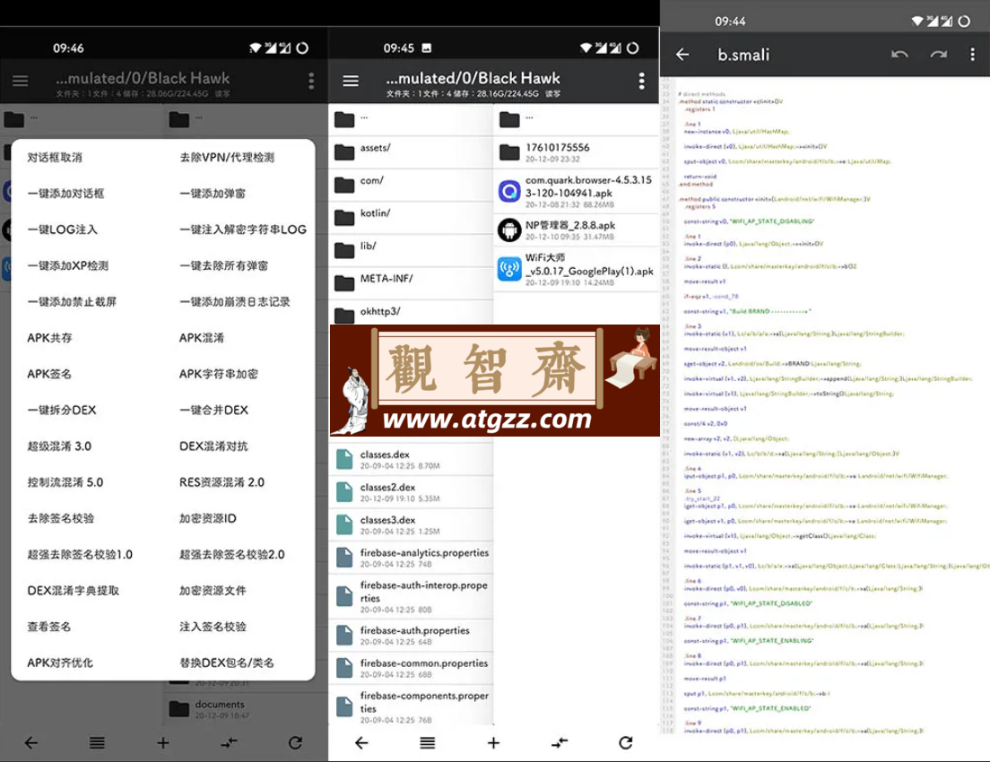Choose 去除VPN/代理检测 option
This screenshot has width=990, height=762.
tap(227, 157)
